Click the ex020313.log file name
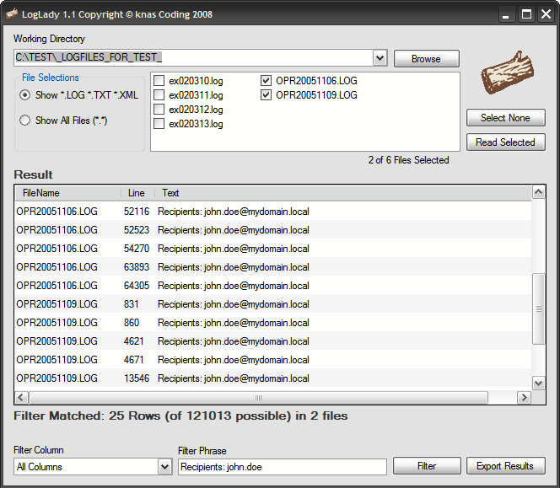The width and height of the screenshot is (560, 488). (x=196, y=124)
